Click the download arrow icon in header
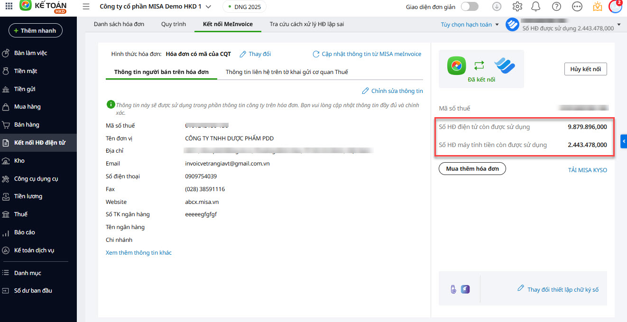Image resolution: width=627 pixels, height=322 pixels. point(497,7)
